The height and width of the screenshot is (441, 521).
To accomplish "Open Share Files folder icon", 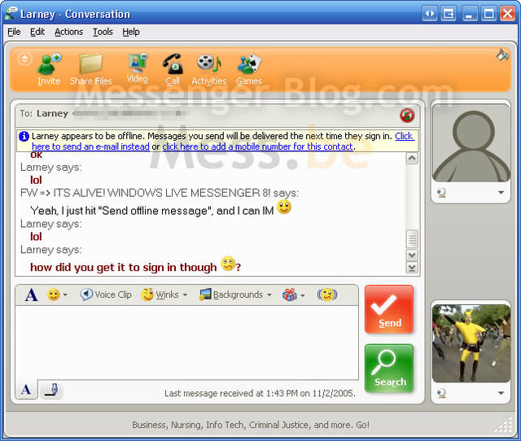I will pos(90,68).
